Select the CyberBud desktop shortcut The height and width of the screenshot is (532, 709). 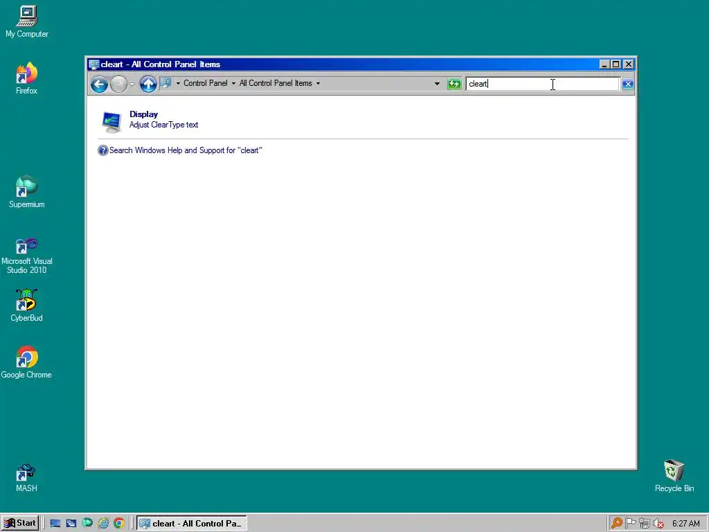27,305
